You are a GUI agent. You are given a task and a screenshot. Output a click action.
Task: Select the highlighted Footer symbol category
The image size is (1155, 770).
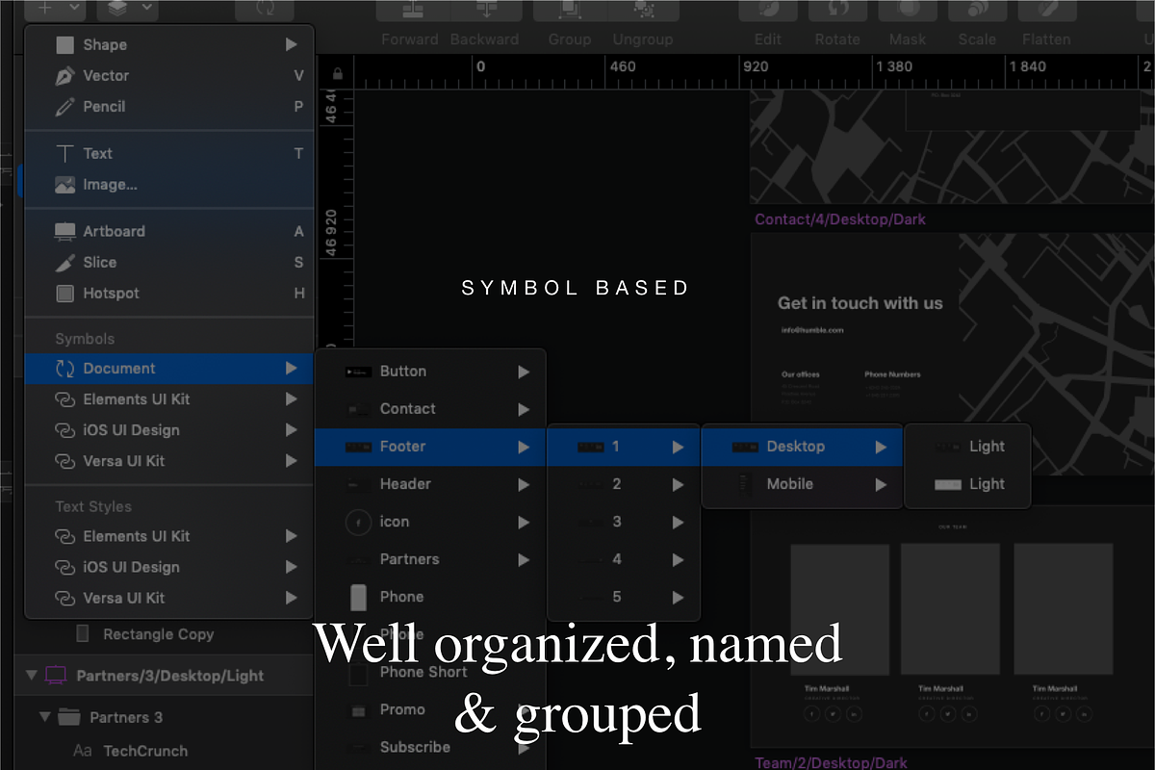pyautogui.click(x=430, y=447)
